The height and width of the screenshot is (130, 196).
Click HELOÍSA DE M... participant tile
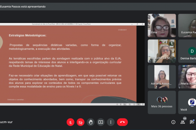[x=162, y=51]
